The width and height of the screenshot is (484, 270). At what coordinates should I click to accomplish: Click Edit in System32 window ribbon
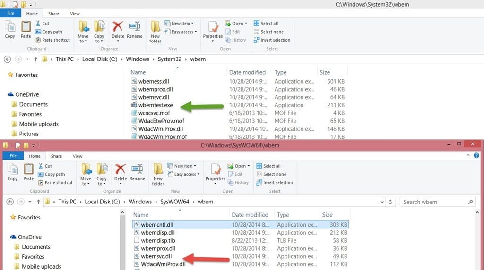(233, 32)
